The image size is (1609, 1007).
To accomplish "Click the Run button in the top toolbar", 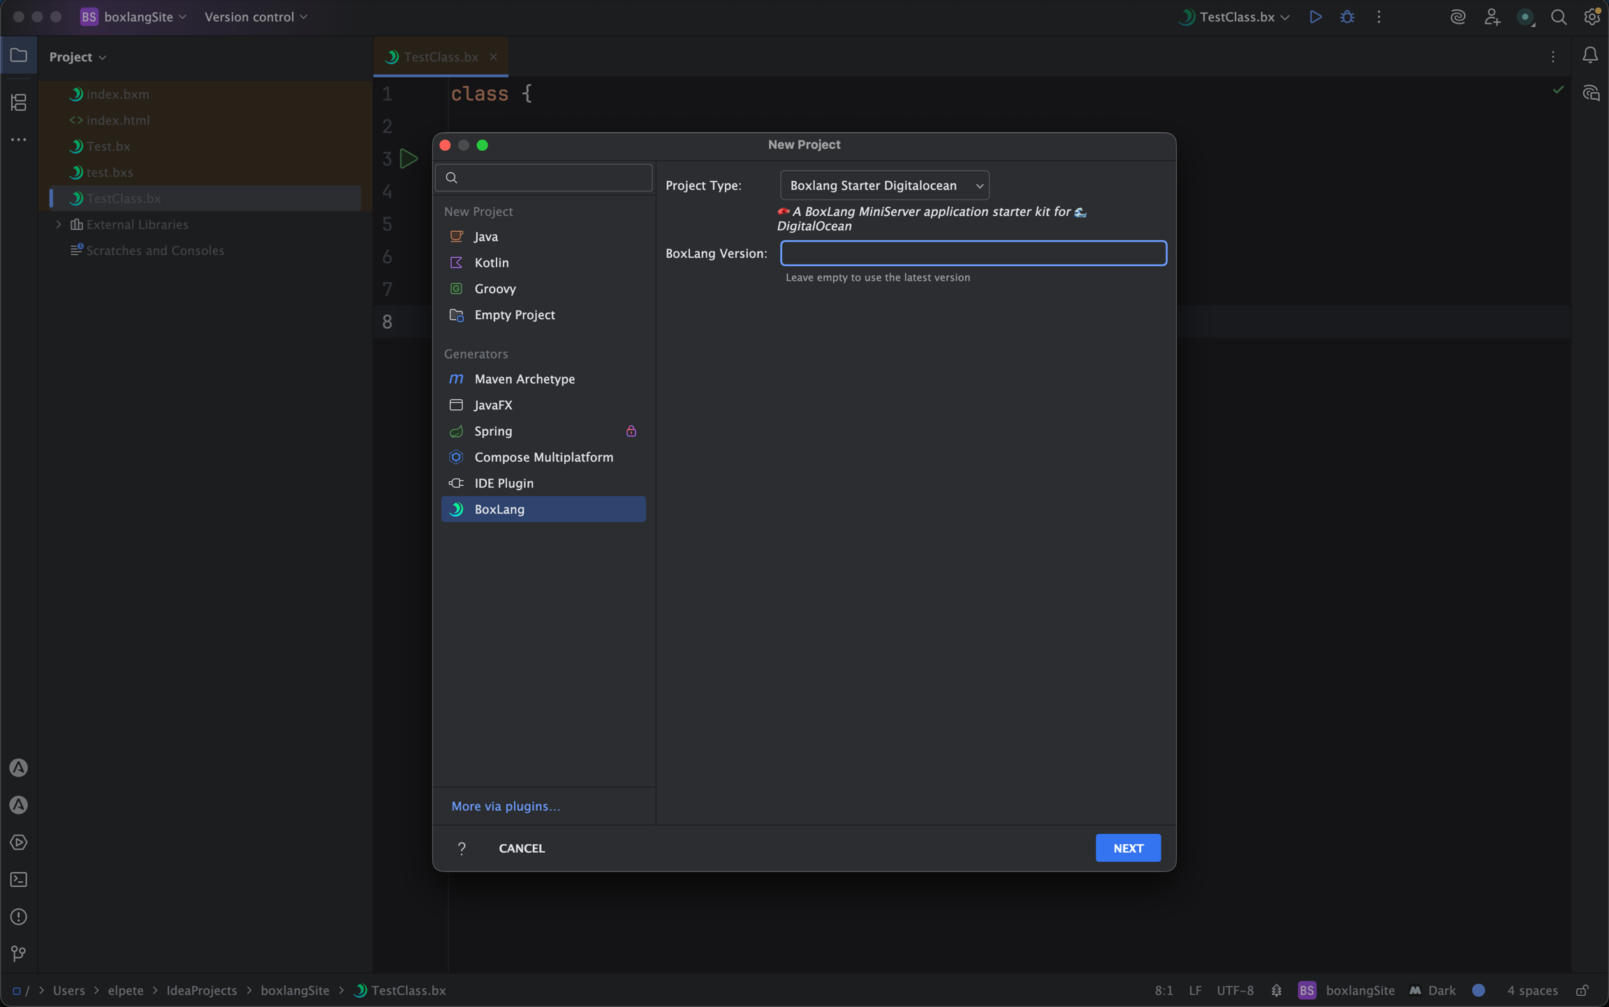I will point(1315,17).
